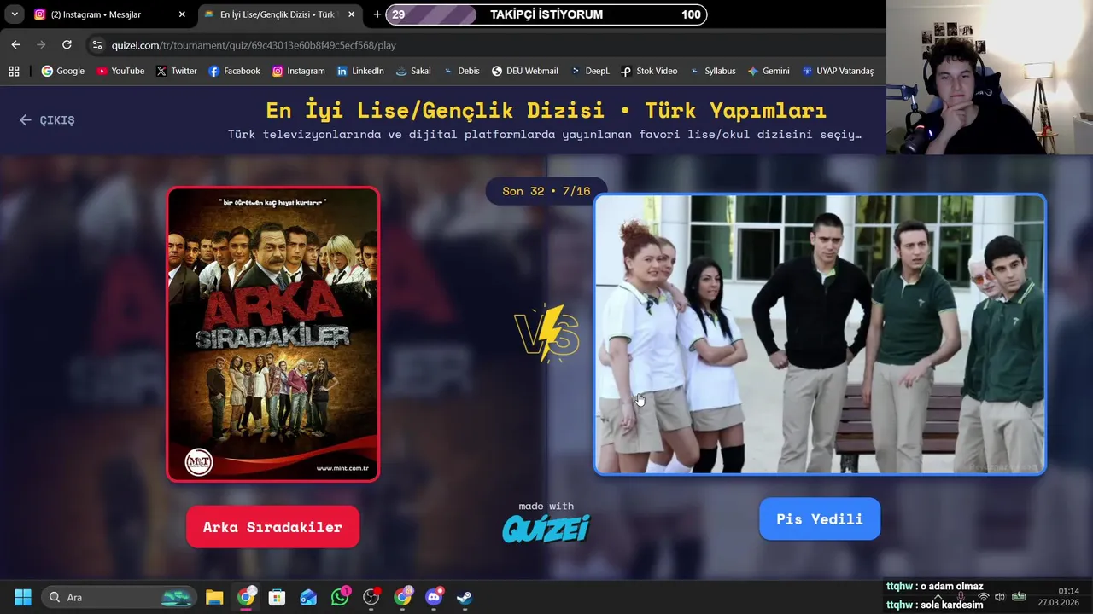This screenshot has height=614, width=1093.
Task: Open the DEÜ Webmail bookmark
Action: pos(524,72)
